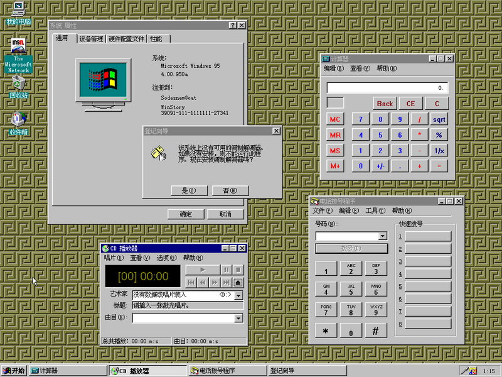Open the View menu in Calculator
This screenshot has width=502, height=377.
(360, 68)
